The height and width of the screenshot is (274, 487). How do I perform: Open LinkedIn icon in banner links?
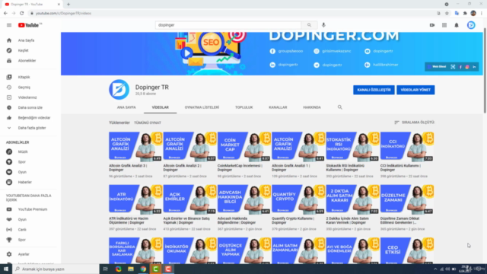(474, 67)
